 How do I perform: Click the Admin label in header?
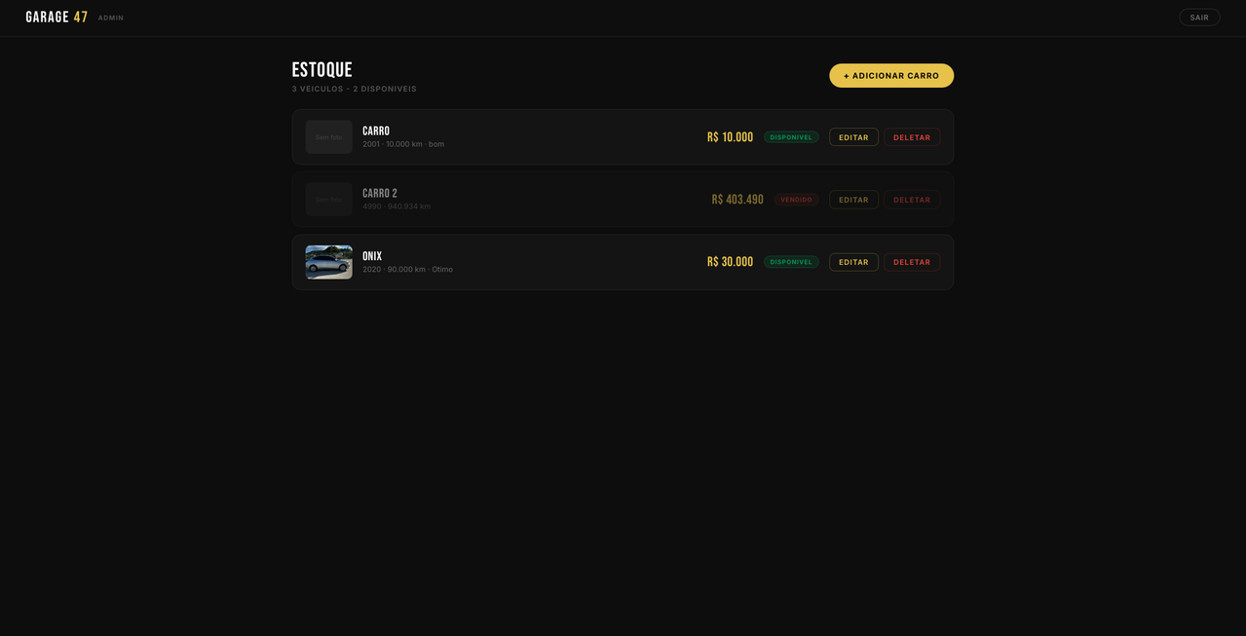click(x=111, y=18)
